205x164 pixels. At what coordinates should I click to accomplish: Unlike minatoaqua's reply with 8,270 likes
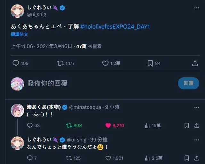[x=108, y=125]
